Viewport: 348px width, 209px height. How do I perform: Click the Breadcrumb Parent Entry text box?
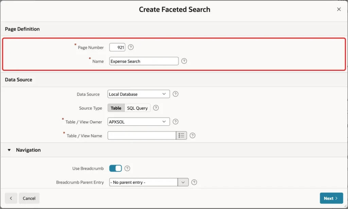[x=144, y=182]
